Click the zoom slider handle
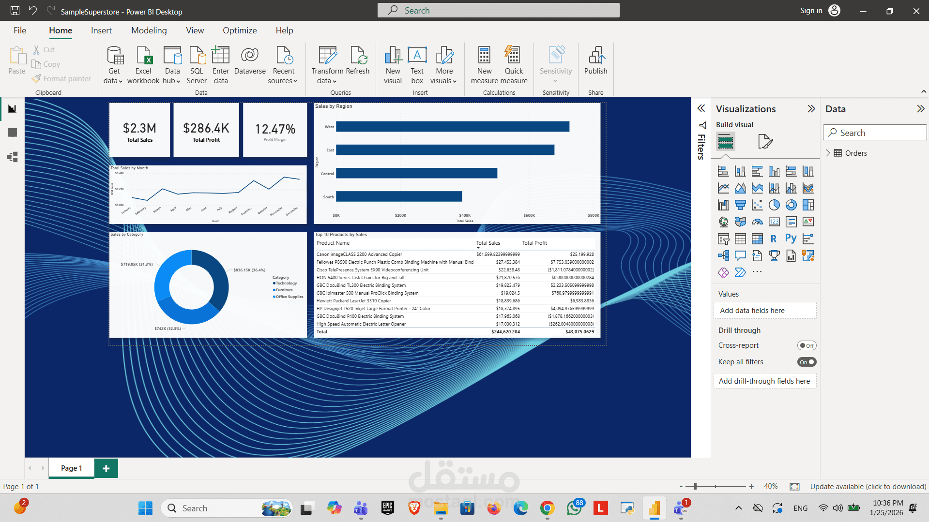 [695, 487]
